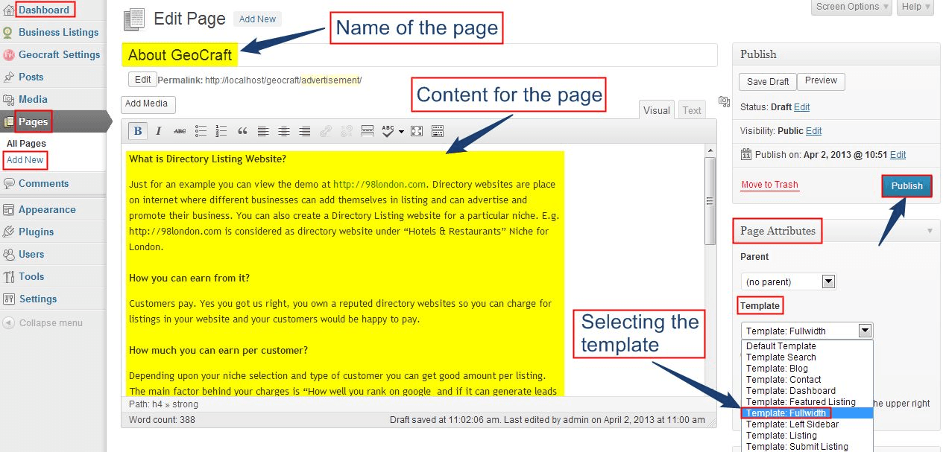Screen dimensions: 946x452
Task: Choose Template: Left Sidebar option
Action: click(x=807, y=424)
